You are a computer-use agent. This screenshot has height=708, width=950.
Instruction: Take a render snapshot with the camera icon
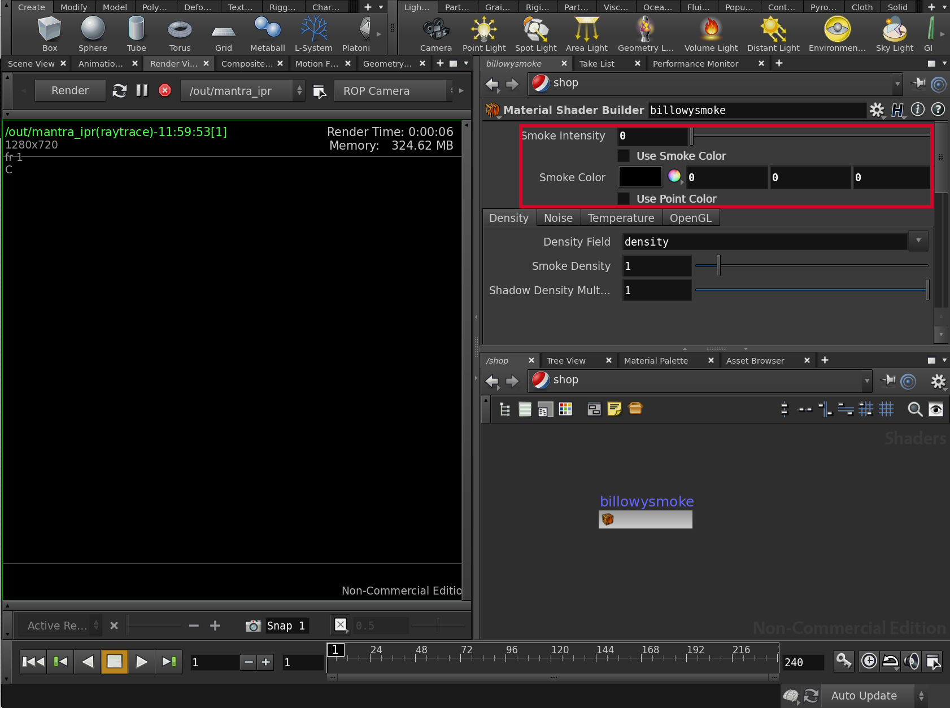click(253, 626)
